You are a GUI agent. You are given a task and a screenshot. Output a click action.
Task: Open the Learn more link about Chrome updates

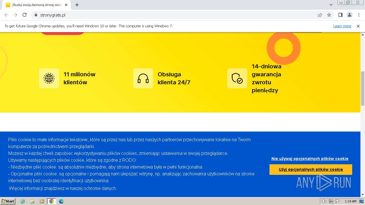coord(342,26)
